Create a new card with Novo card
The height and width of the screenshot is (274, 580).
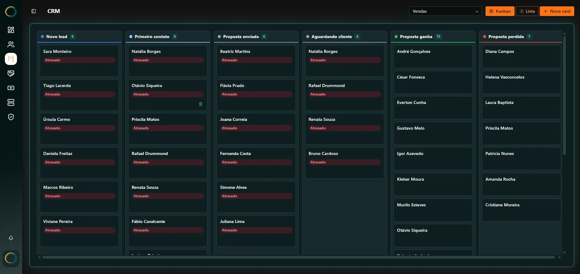(557, 11)
